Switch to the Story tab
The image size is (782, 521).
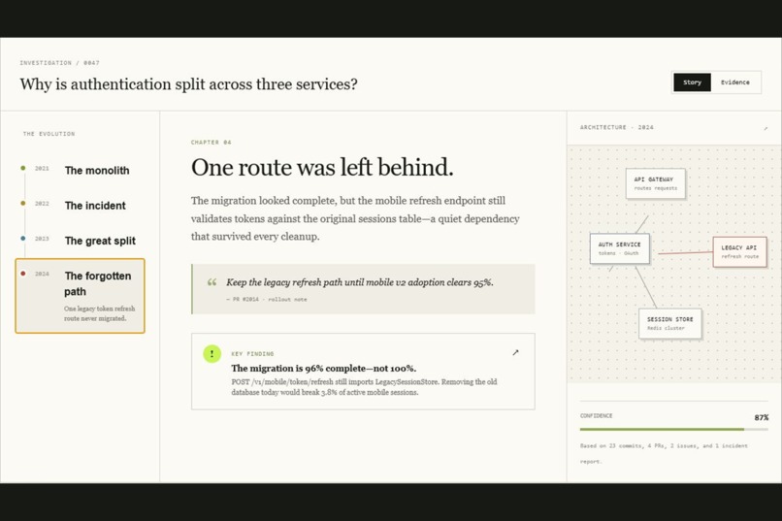692,82
